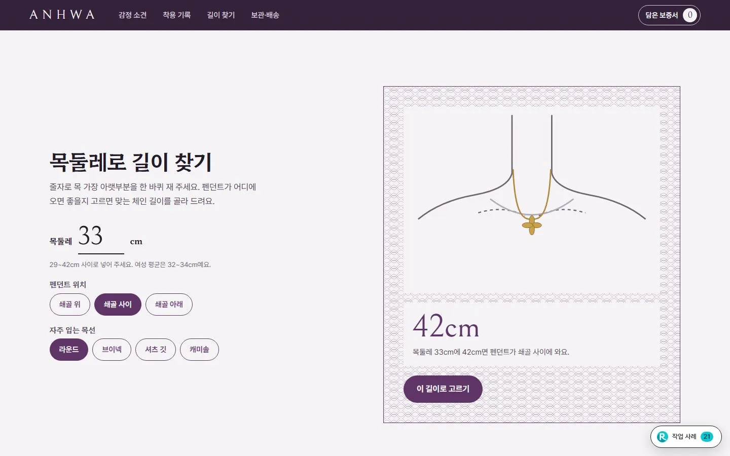This screenshot has width=730, height=456.
Task: Open the 감정 소견 menu item
Action: pos(133,15)
